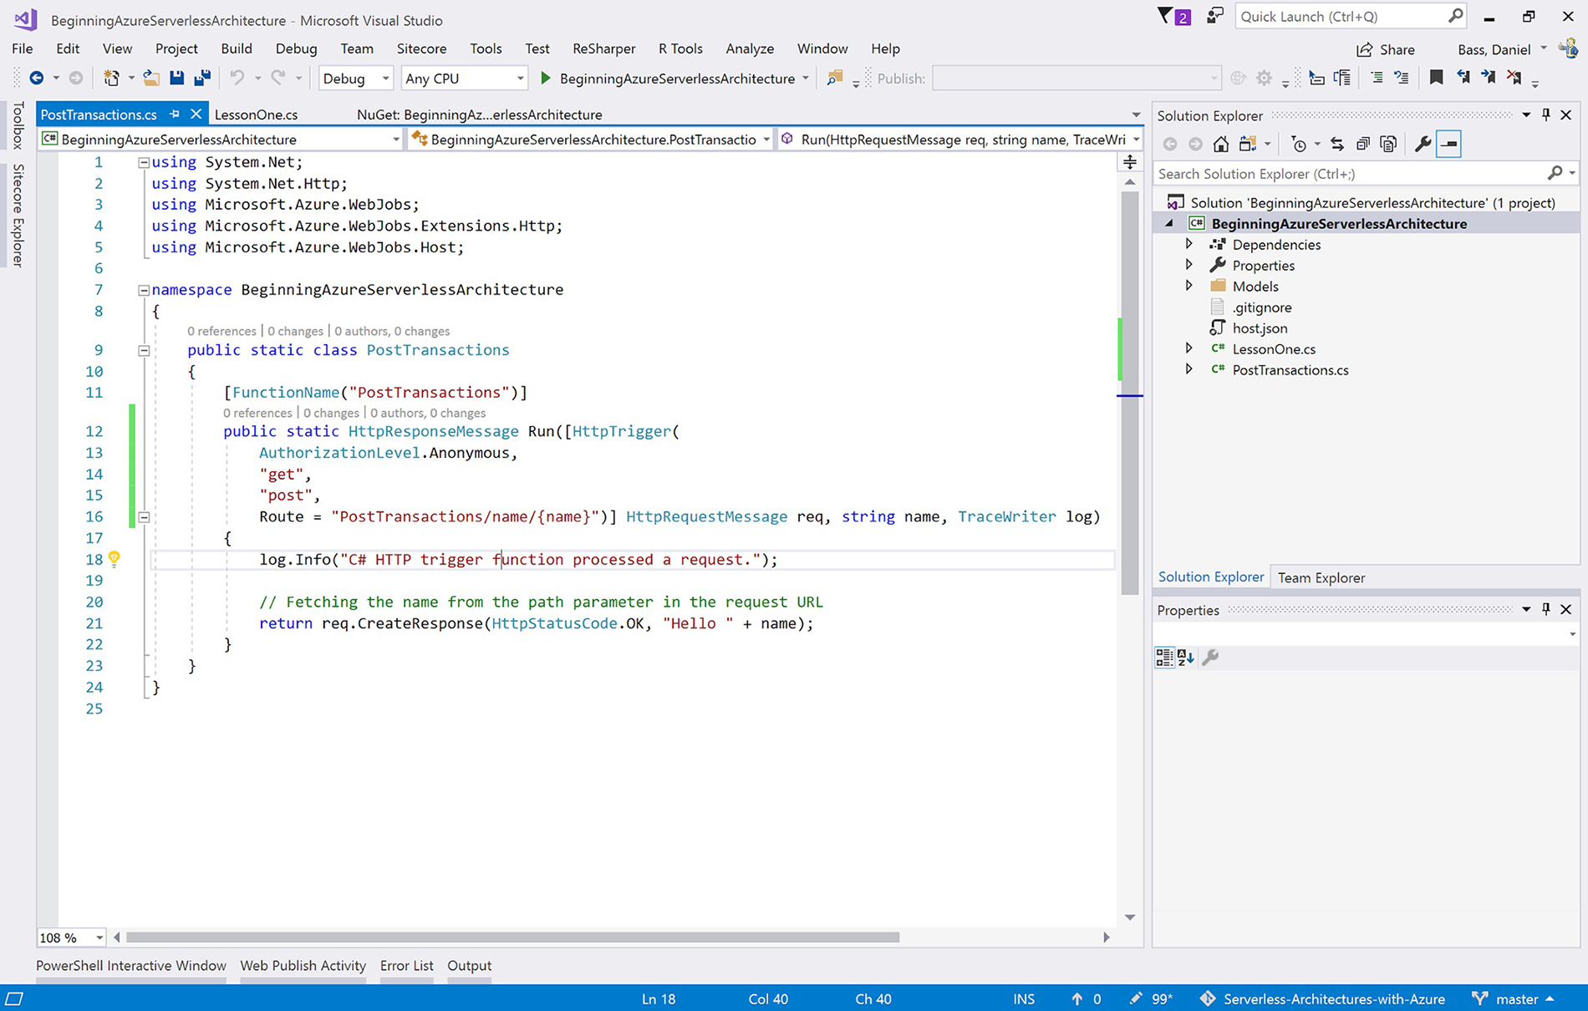1588x1011 pixels.
Task: Pin the PostTransactions.cs tab
Action: [174, 114]
